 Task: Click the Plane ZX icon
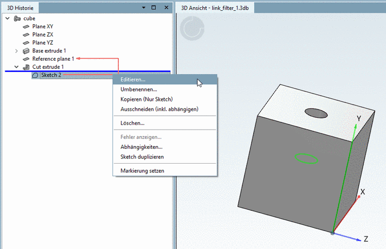[x=26, y=34]
